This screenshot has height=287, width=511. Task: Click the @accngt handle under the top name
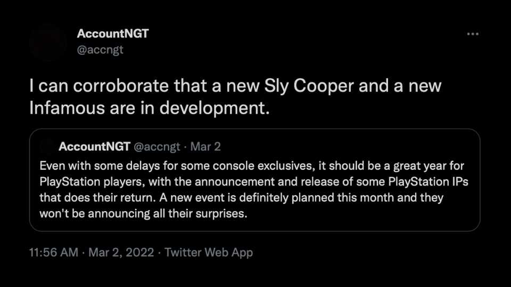click(x=100, y=50)
